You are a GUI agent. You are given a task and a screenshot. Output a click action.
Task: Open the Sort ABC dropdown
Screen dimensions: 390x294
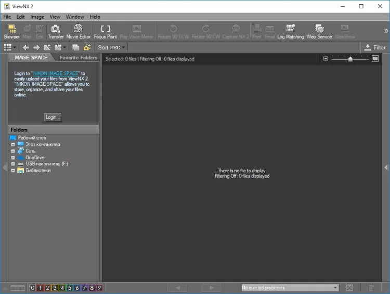click(111, 47)
